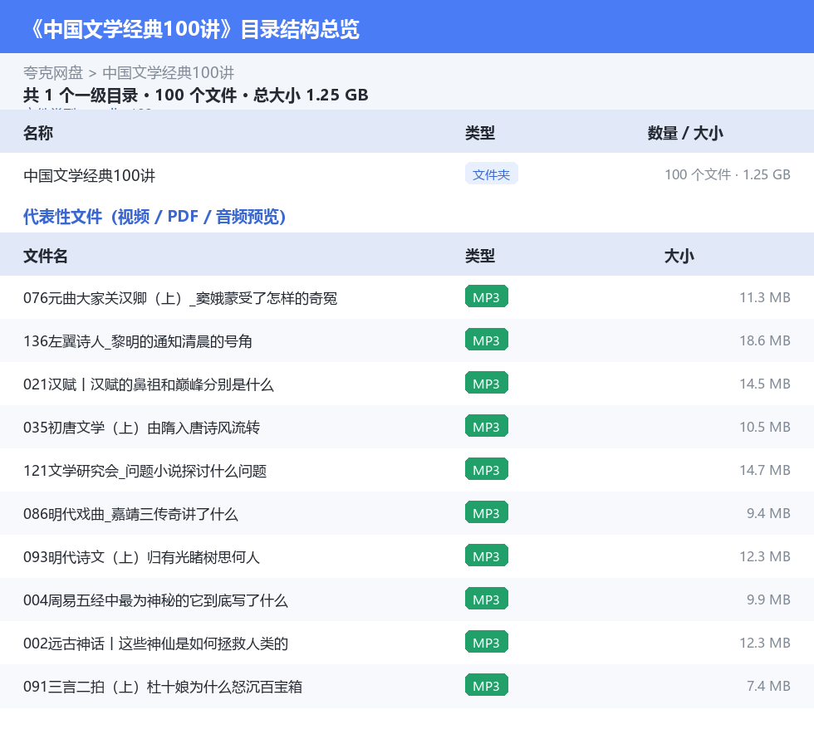The width and height of the screenshot is (814, 734).
Task: Select the 10.5 MB size value
Action: point(765,427)
